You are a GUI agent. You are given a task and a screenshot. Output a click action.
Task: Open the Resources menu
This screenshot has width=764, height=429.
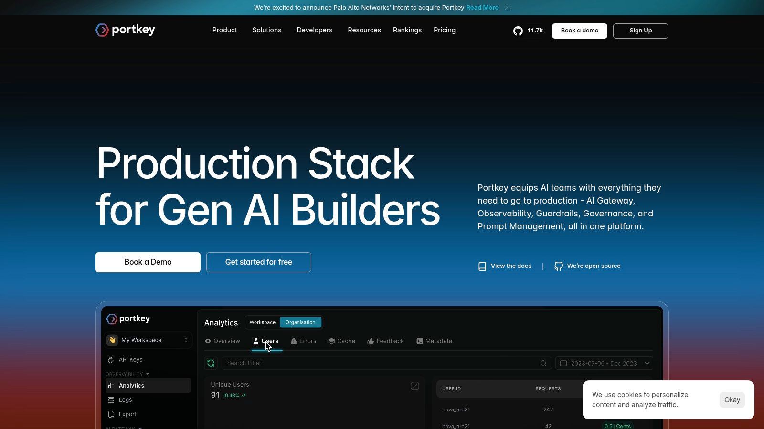tap(364, 30)
